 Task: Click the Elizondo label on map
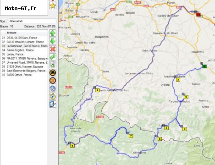tap(64, 95)
